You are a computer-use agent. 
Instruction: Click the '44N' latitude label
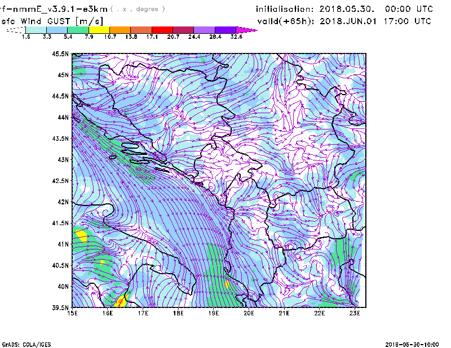click(63, 117)
